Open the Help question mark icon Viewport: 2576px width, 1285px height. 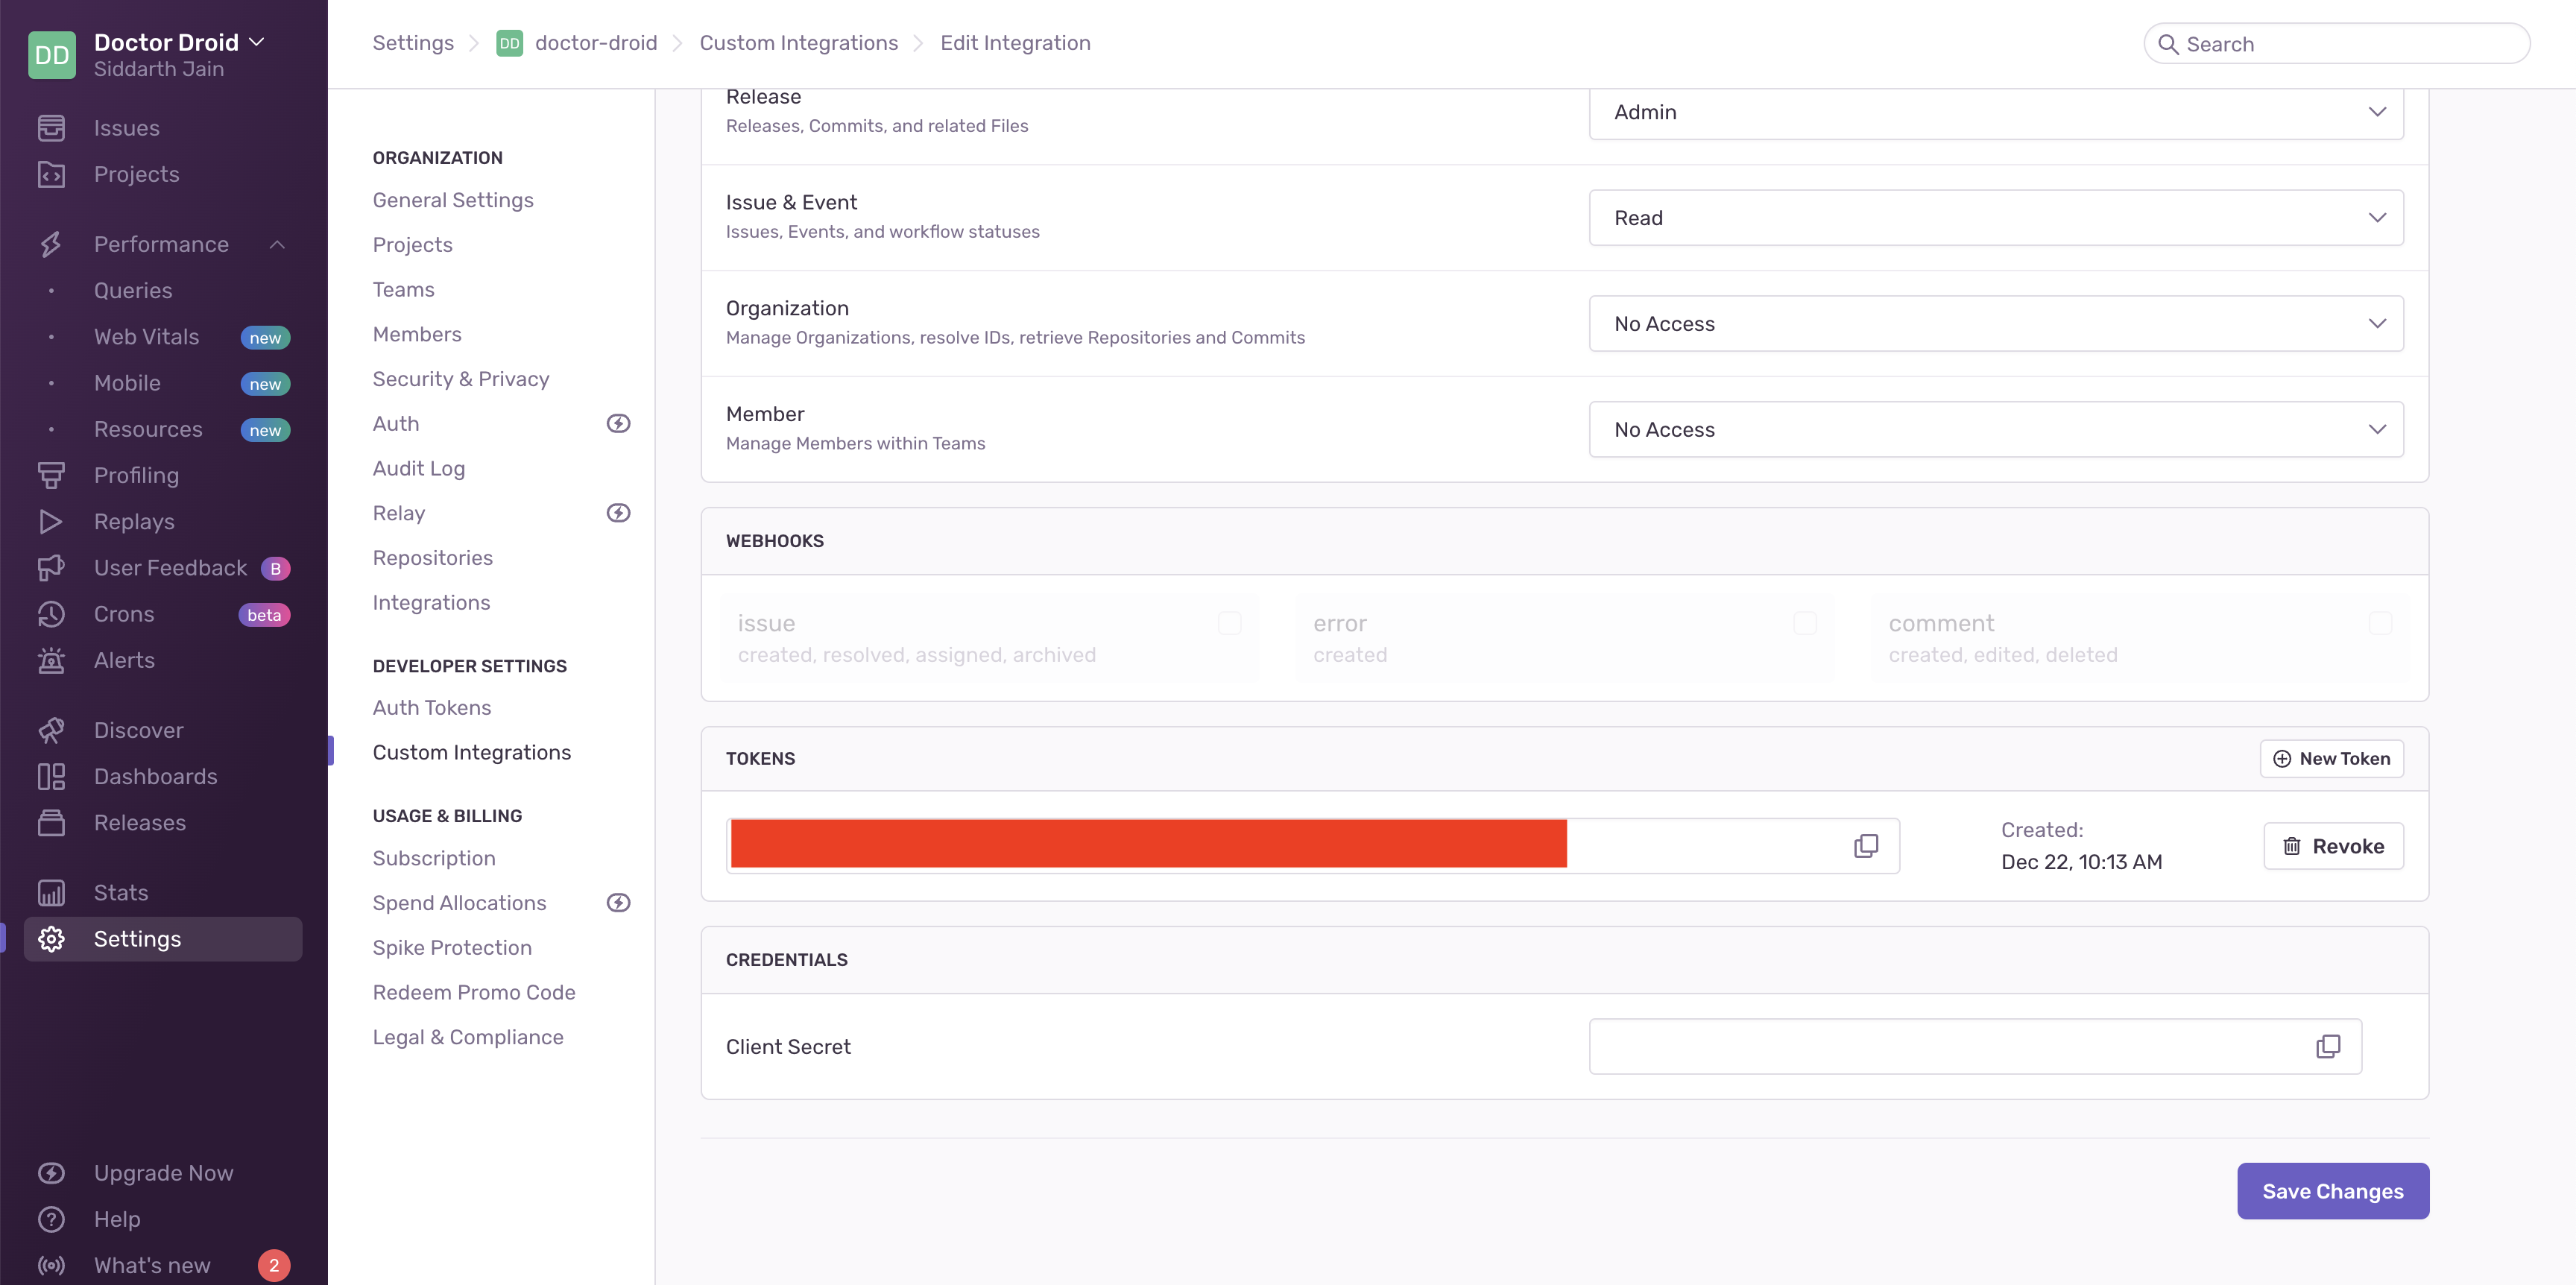51,1219
